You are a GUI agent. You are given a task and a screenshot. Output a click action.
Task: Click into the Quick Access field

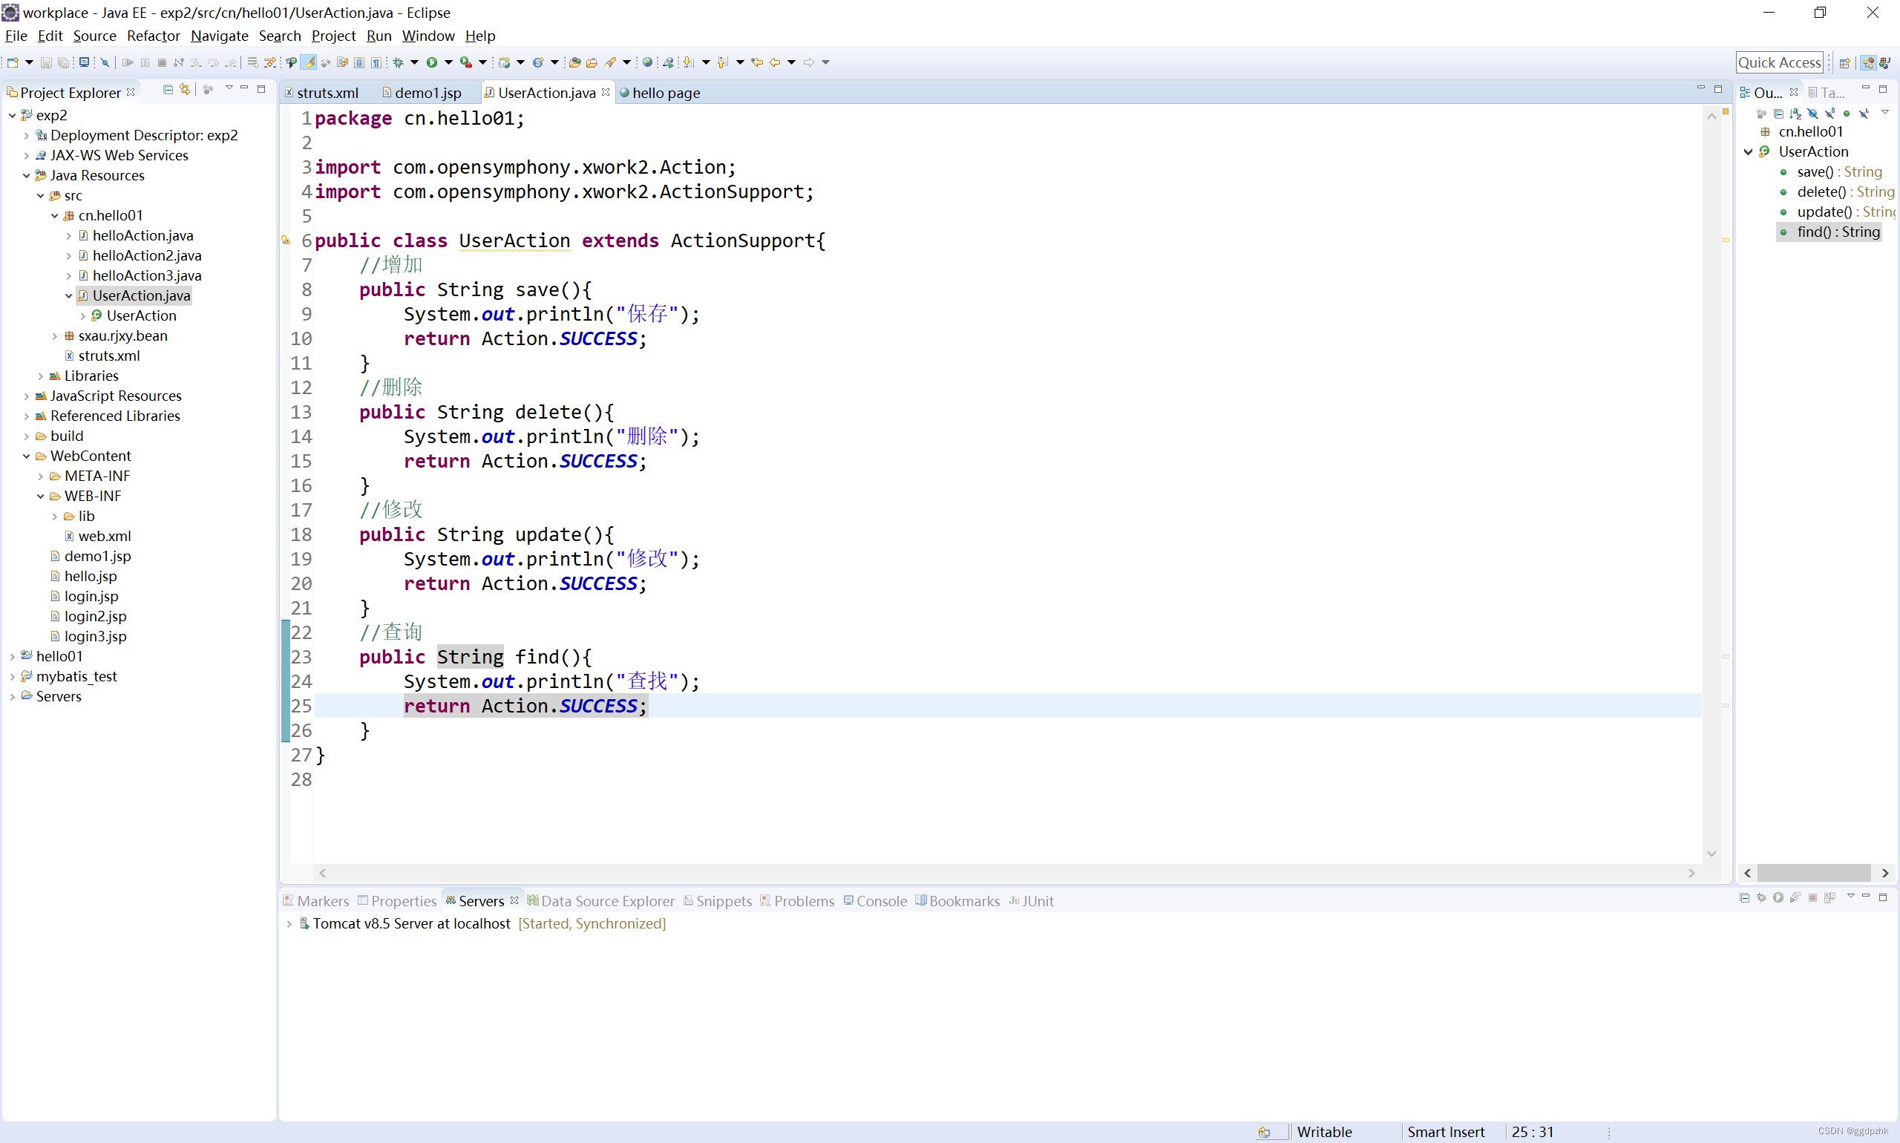pyautogui.click(x=1780, y=62)
